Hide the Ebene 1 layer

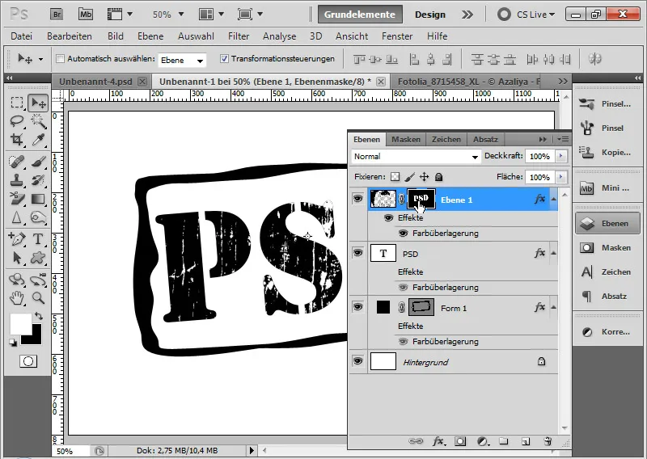click(x=357, y=199)
